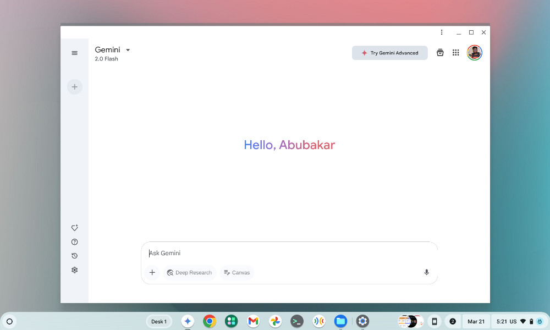Open the colorful waves app on shelf
Screen dimensions: 550x330
click(x=319, y=321)
